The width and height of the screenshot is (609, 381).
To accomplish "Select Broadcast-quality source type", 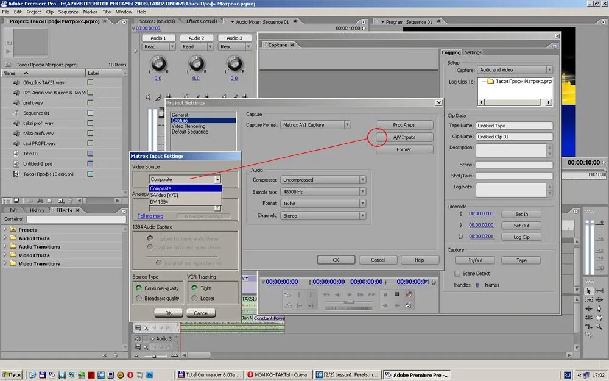I will pos(139,298).
